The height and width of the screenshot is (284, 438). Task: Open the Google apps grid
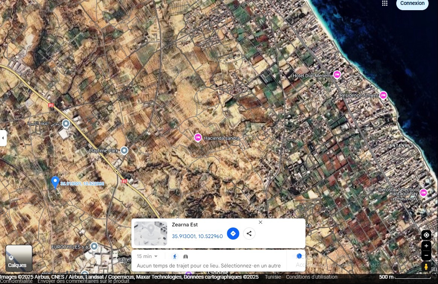click(x=385, y=3)
